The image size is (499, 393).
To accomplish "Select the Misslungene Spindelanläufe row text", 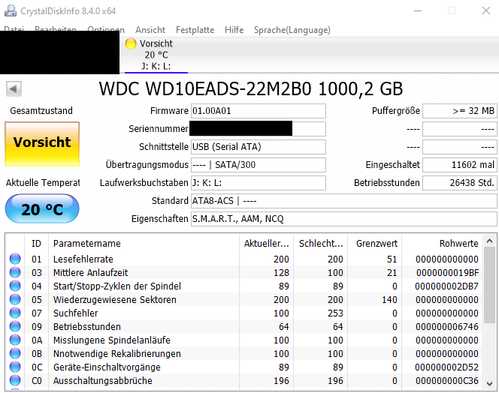I will pos(112,340).
